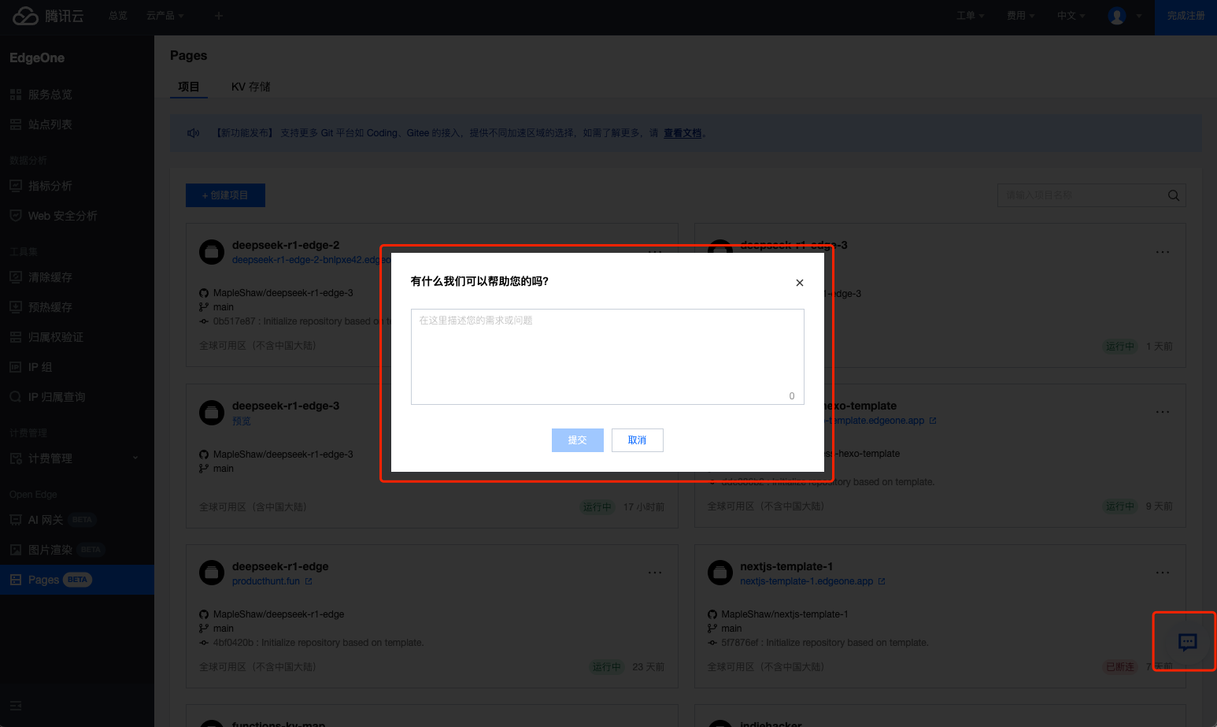Open more options for deepseek-r1-edge project
1217x727 pixels.
(x=654, y=573)
